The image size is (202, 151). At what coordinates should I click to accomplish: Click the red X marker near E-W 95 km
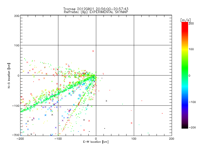click(x=132, y=123)
